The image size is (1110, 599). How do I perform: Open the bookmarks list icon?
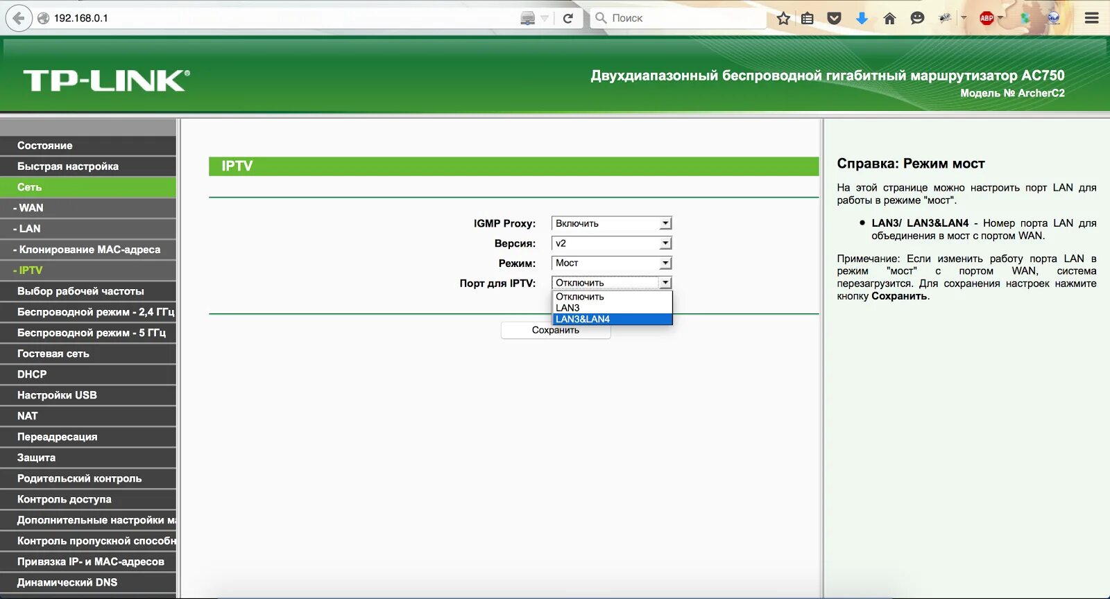click(x=808, y=18)
